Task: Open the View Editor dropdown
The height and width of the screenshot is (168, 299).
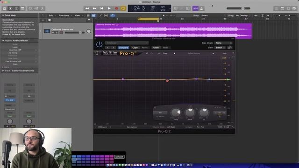Action: pos(220,48)
